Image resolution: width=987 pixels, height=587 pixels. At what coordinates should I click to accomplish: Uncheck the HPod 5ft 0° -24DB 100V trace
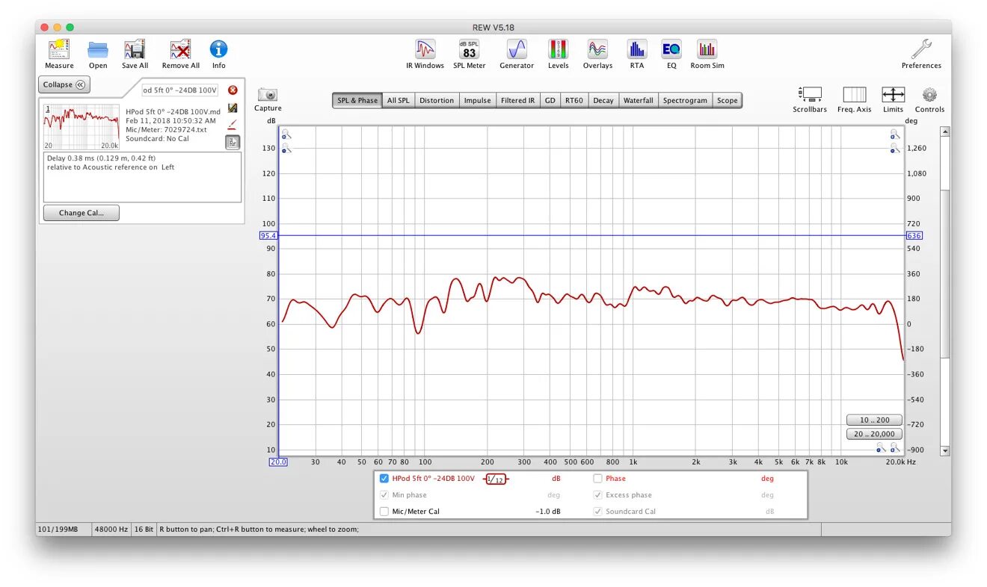(x=384, y=479)
